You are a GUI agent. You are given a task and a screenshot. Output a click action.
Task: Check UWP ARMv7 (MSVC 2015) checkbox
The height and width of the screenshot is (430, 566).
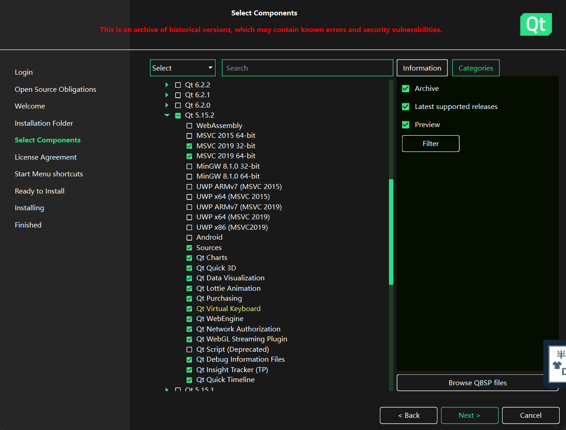pos(189,187)
